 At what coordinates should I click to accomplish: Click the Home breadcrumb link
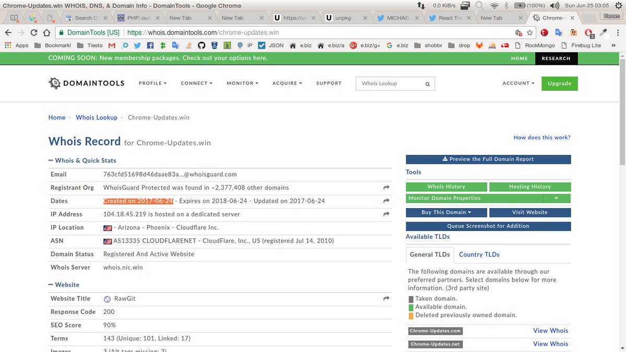tap(57, 117)
